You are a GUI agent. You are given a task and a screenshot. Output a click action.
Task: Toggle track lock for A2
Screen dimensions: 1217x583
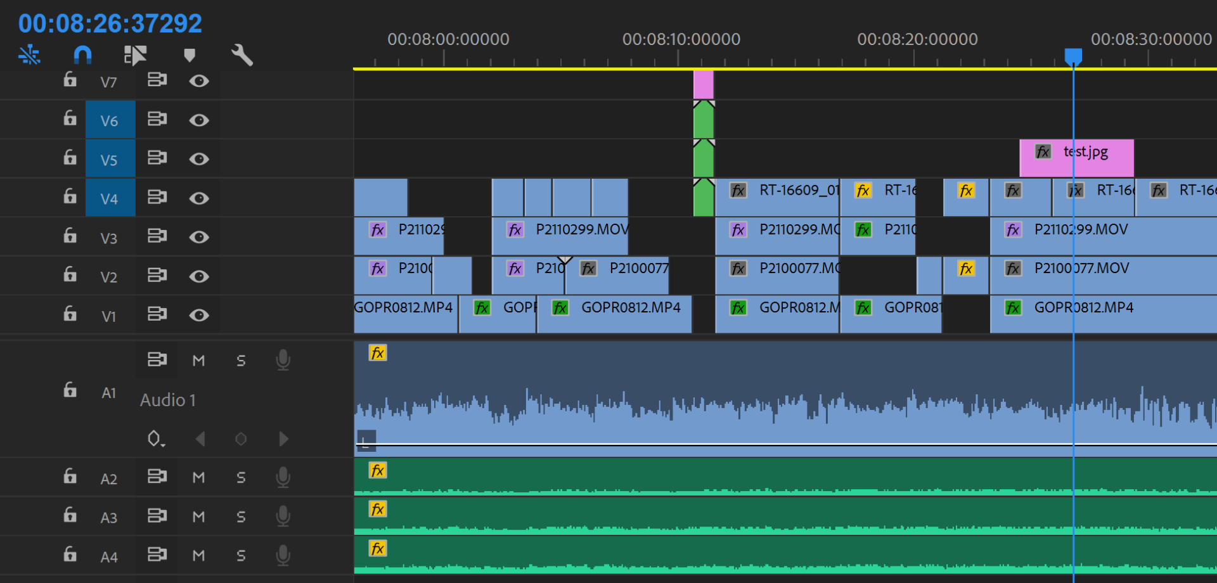pos(70,477)
